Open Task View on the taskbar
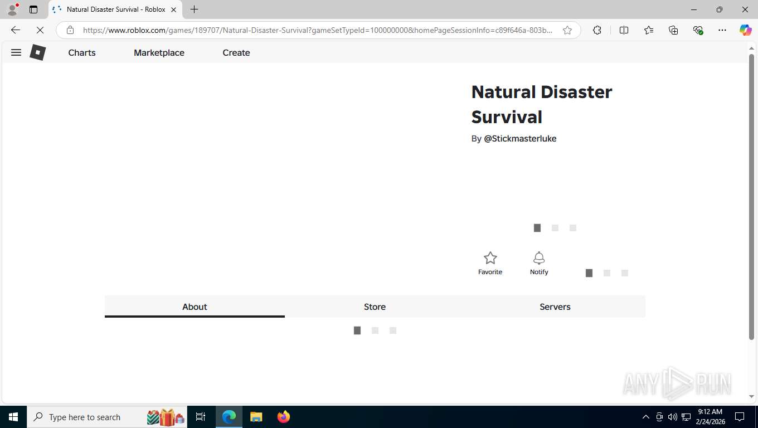 201,417
